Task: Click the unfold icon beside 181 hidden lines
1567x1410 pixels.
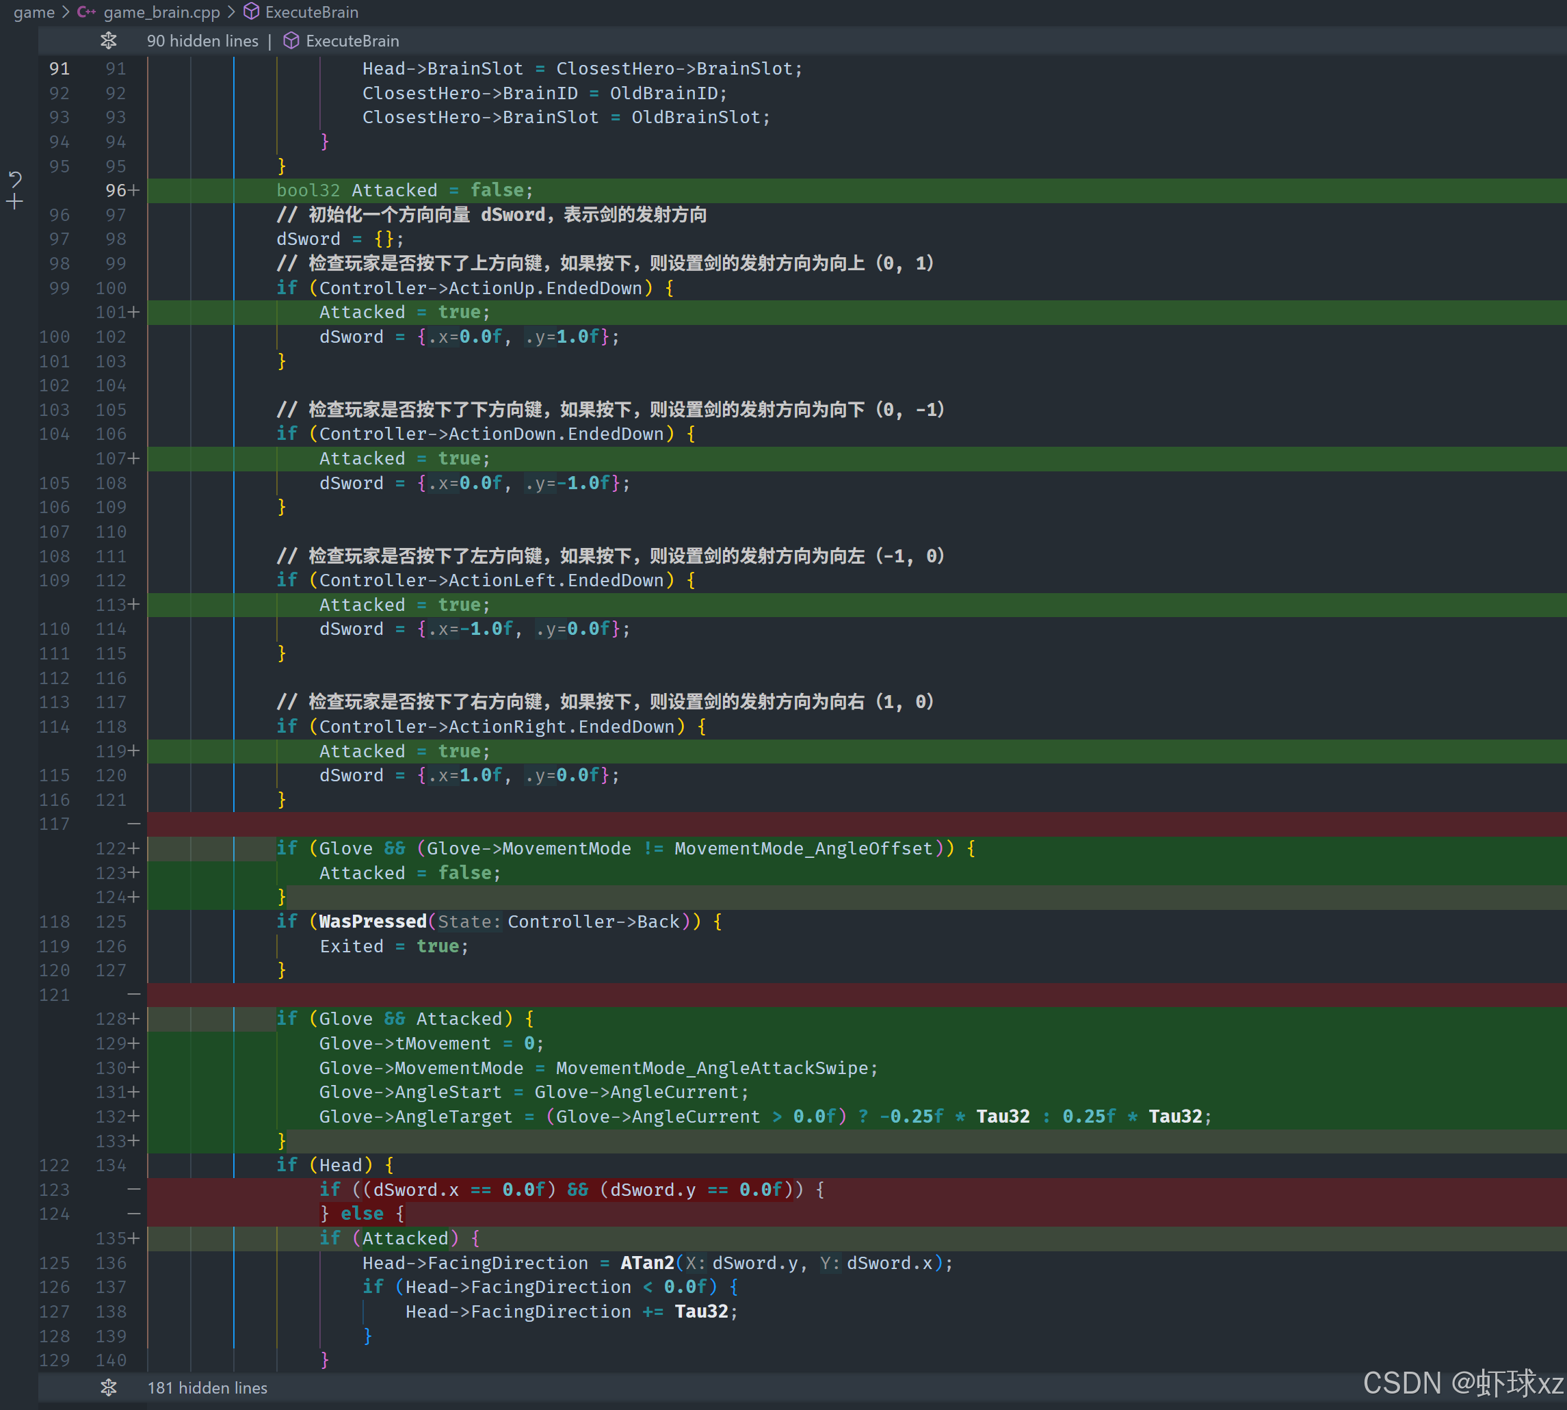Action: click(109, 1387)
